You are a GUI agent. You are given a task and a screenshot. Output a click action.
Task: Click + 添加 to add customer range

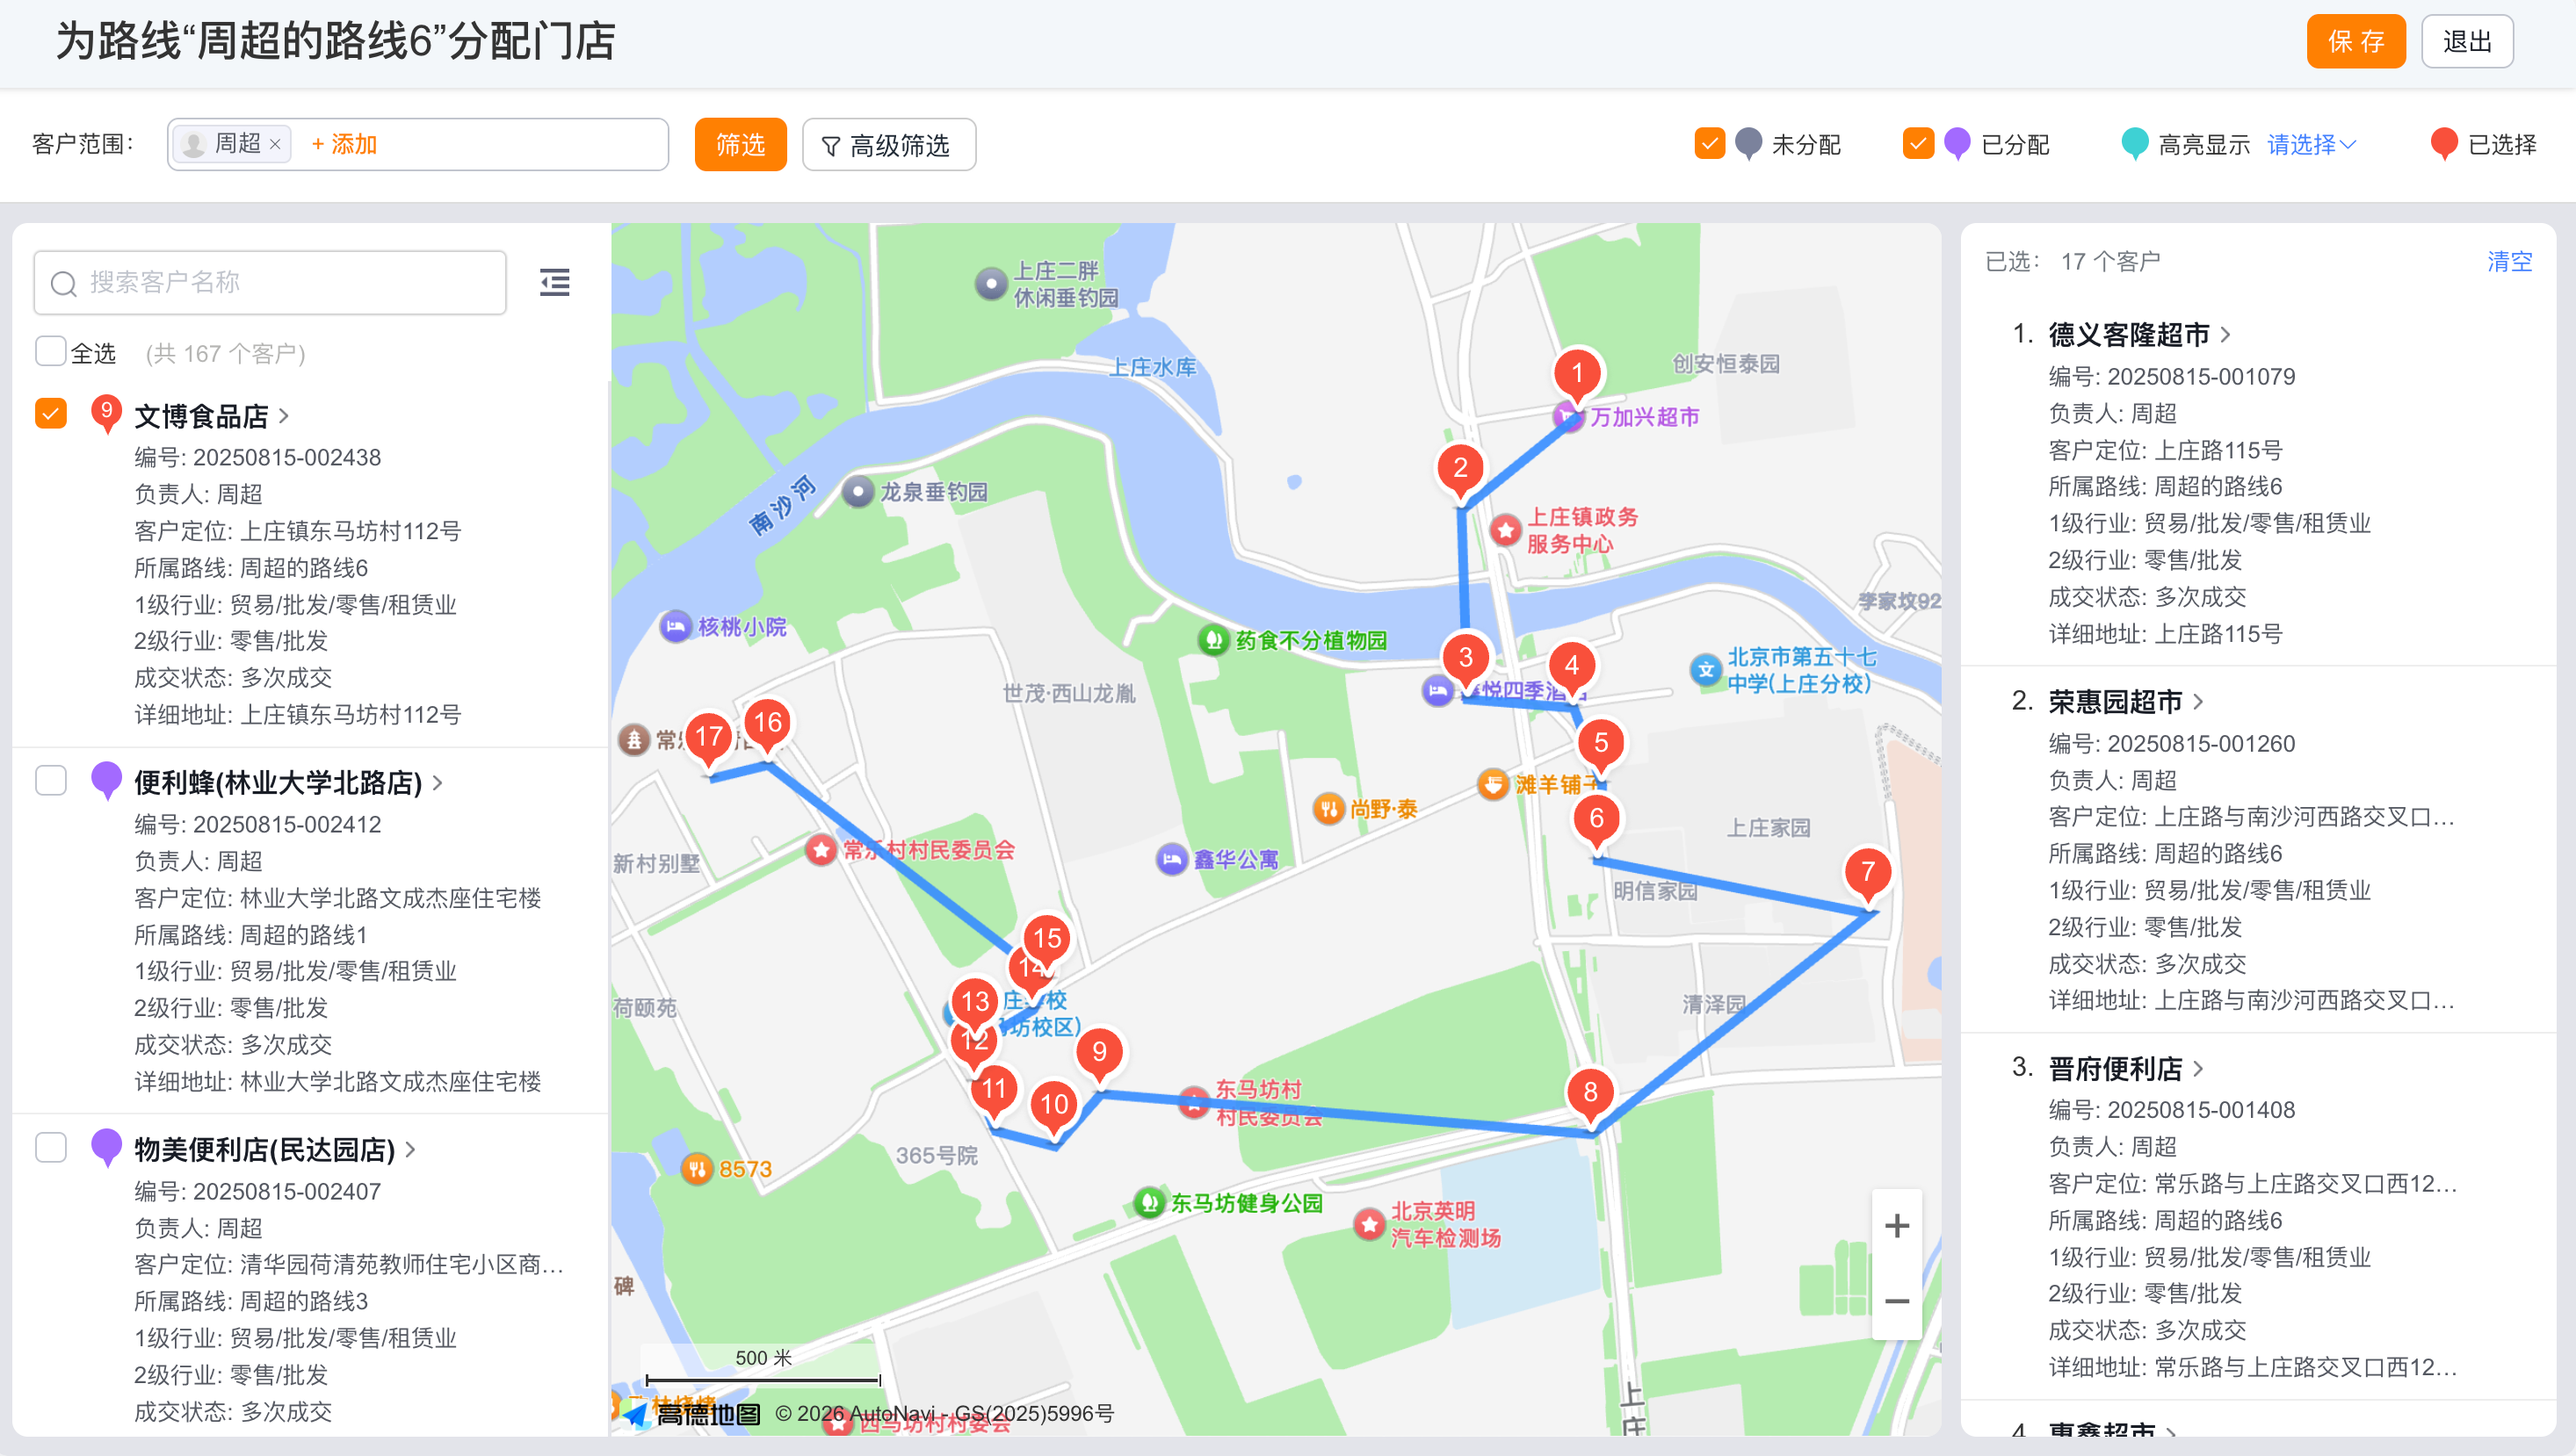click(344, 145)
